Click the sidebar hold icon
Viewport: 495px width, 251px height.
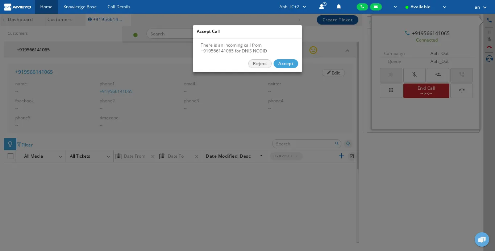click(489, 32)
